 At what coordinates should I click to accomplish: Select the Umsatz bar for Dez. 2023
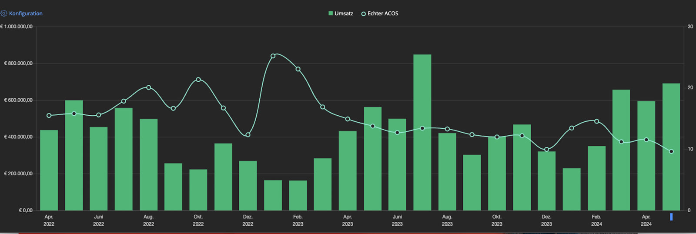[x=547, y=181]
